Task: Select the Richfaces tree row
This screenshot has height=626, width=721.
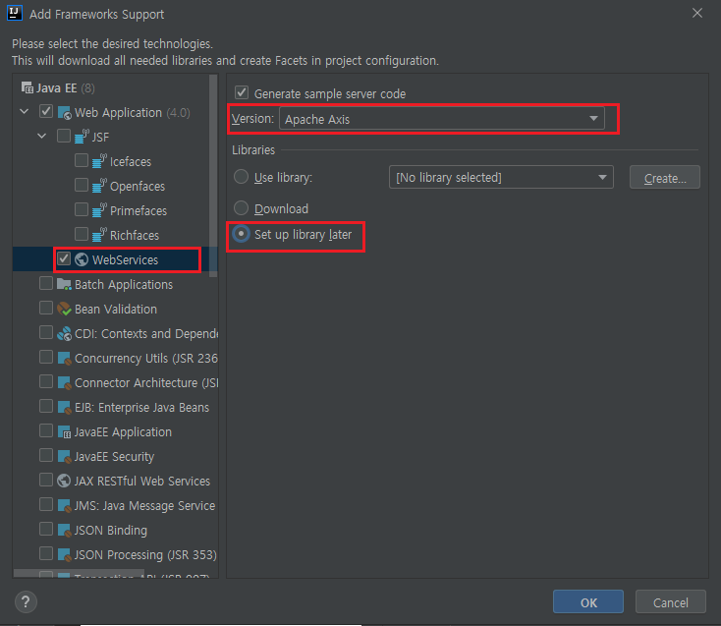Action: (x=115, y=235)
